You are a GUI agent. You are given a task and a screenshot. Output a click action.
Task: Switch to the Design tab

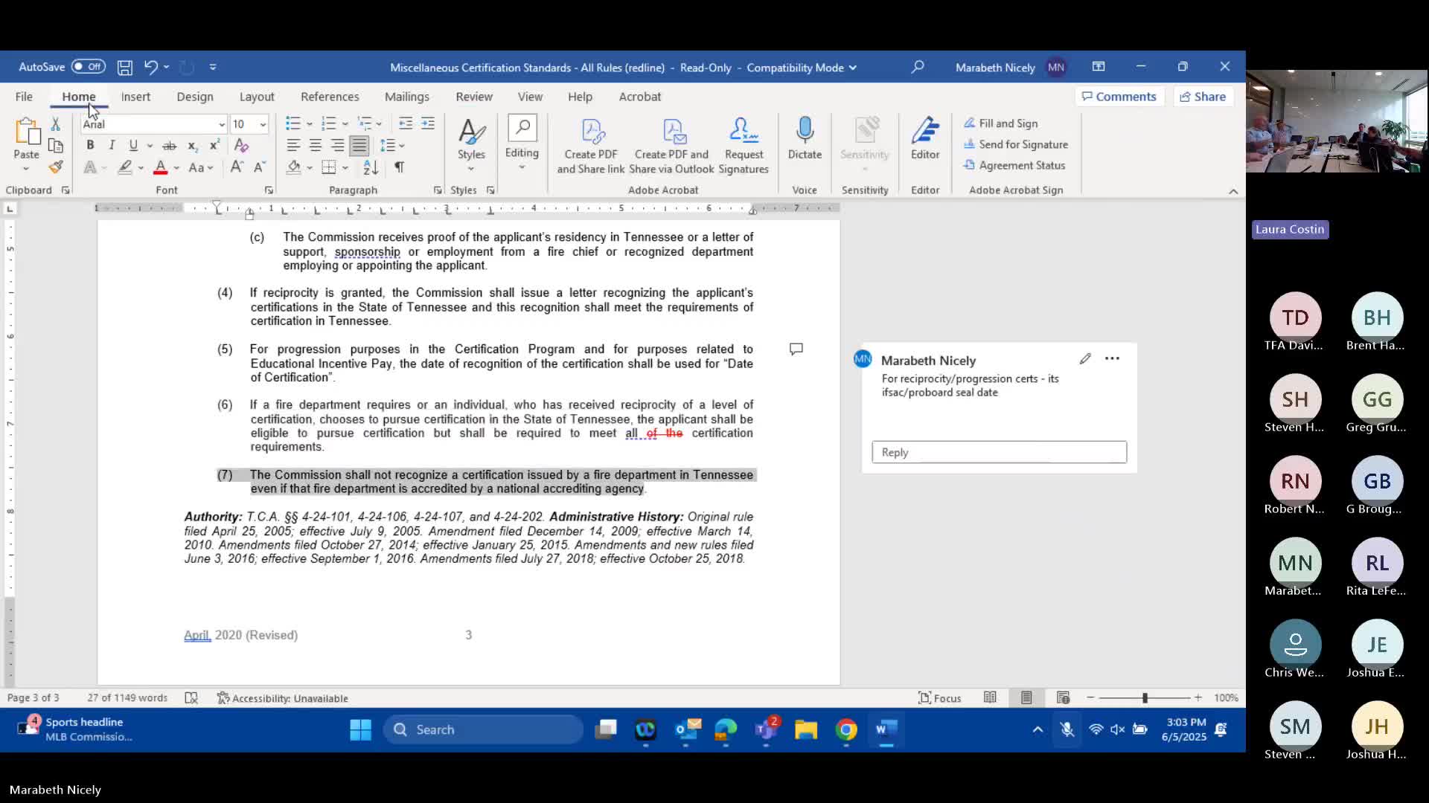[x=195, y=97]
